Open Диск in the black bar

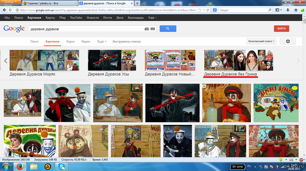pos(120,18)
